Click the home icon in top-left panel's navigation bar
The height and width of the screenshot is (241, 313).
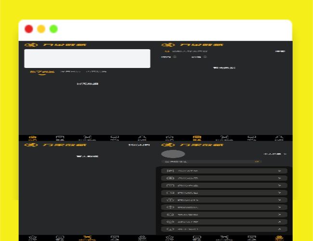pyautogui.click(x=32, y=138)
